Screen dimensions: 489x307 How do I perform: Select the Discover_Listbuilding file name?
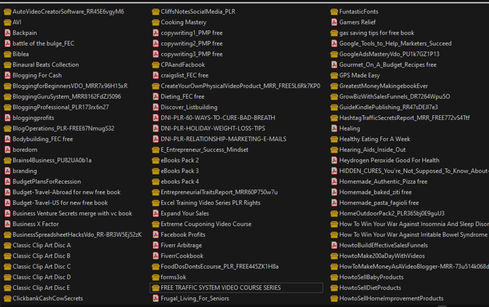pos(189,108)
